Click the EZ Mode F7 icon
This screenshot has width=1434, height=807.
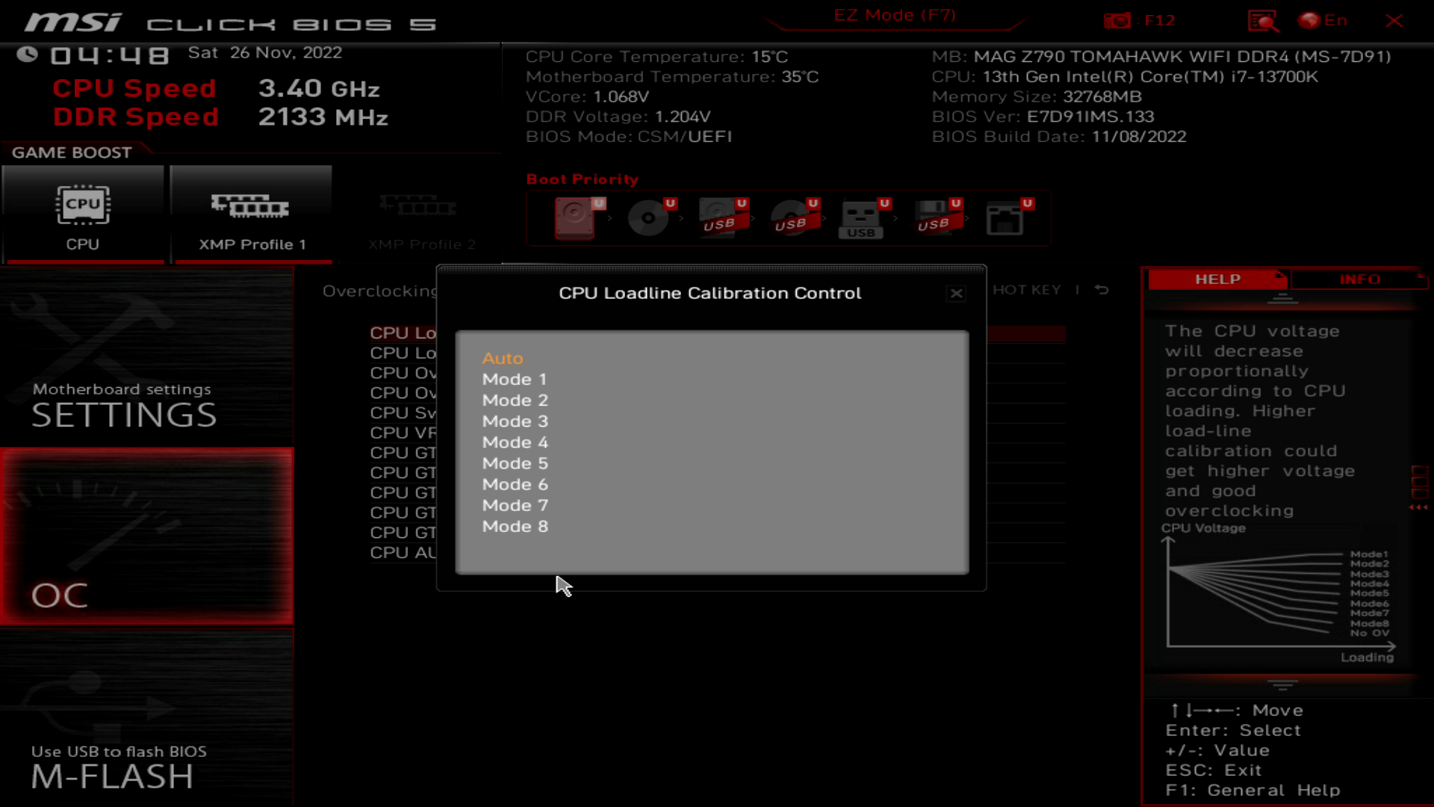894,13
